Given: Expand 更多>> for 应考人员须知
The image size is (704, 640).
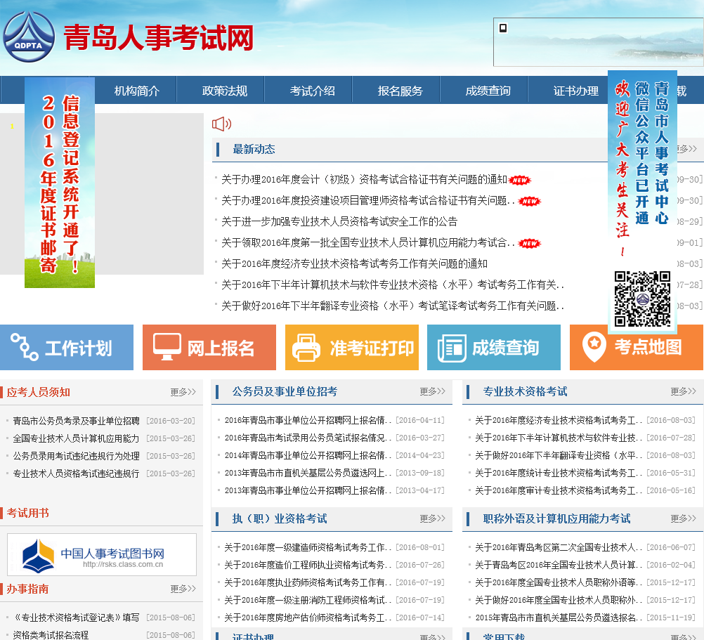Looking at the screenshot, I should pos(183,392).
